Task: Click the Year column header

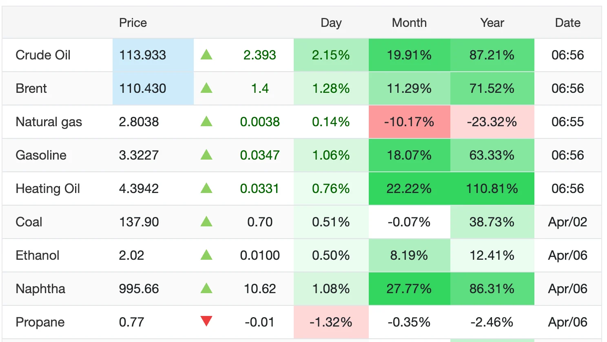Action: point(492,23)
